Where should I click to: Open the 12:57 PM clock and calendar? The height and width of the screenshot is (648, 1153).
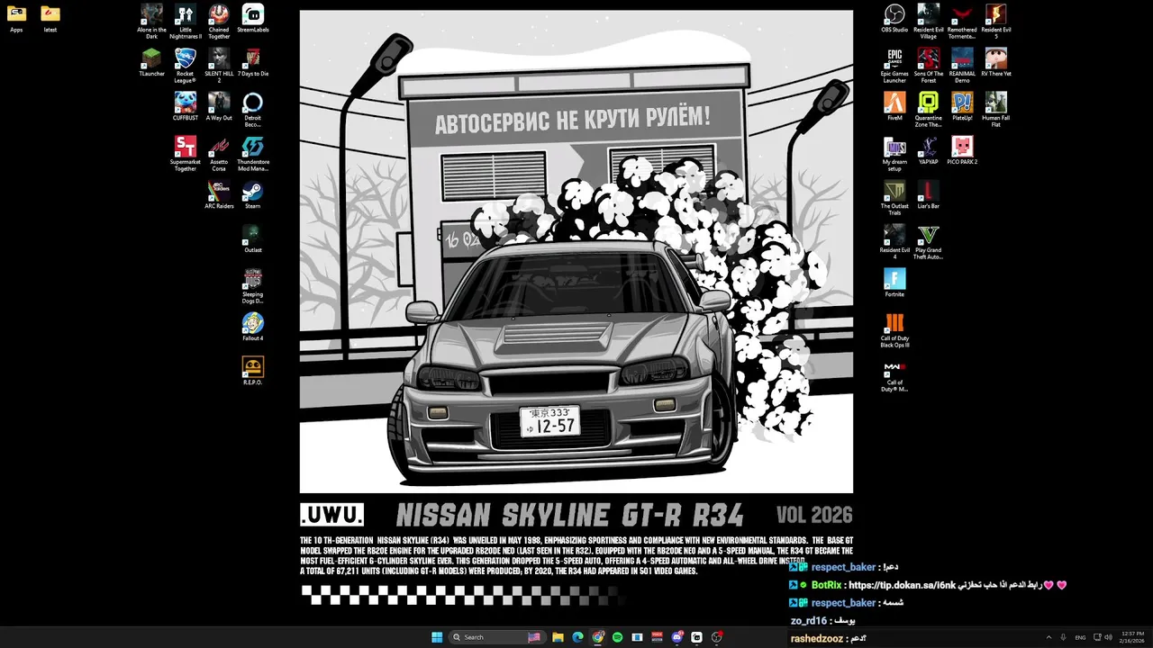(1131, 637)
